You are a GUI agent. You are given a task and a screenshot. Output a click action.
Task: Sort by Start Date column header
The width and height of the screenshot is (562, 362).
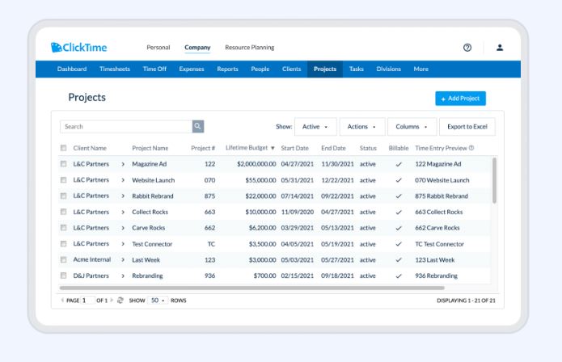[x=294, y=148]
